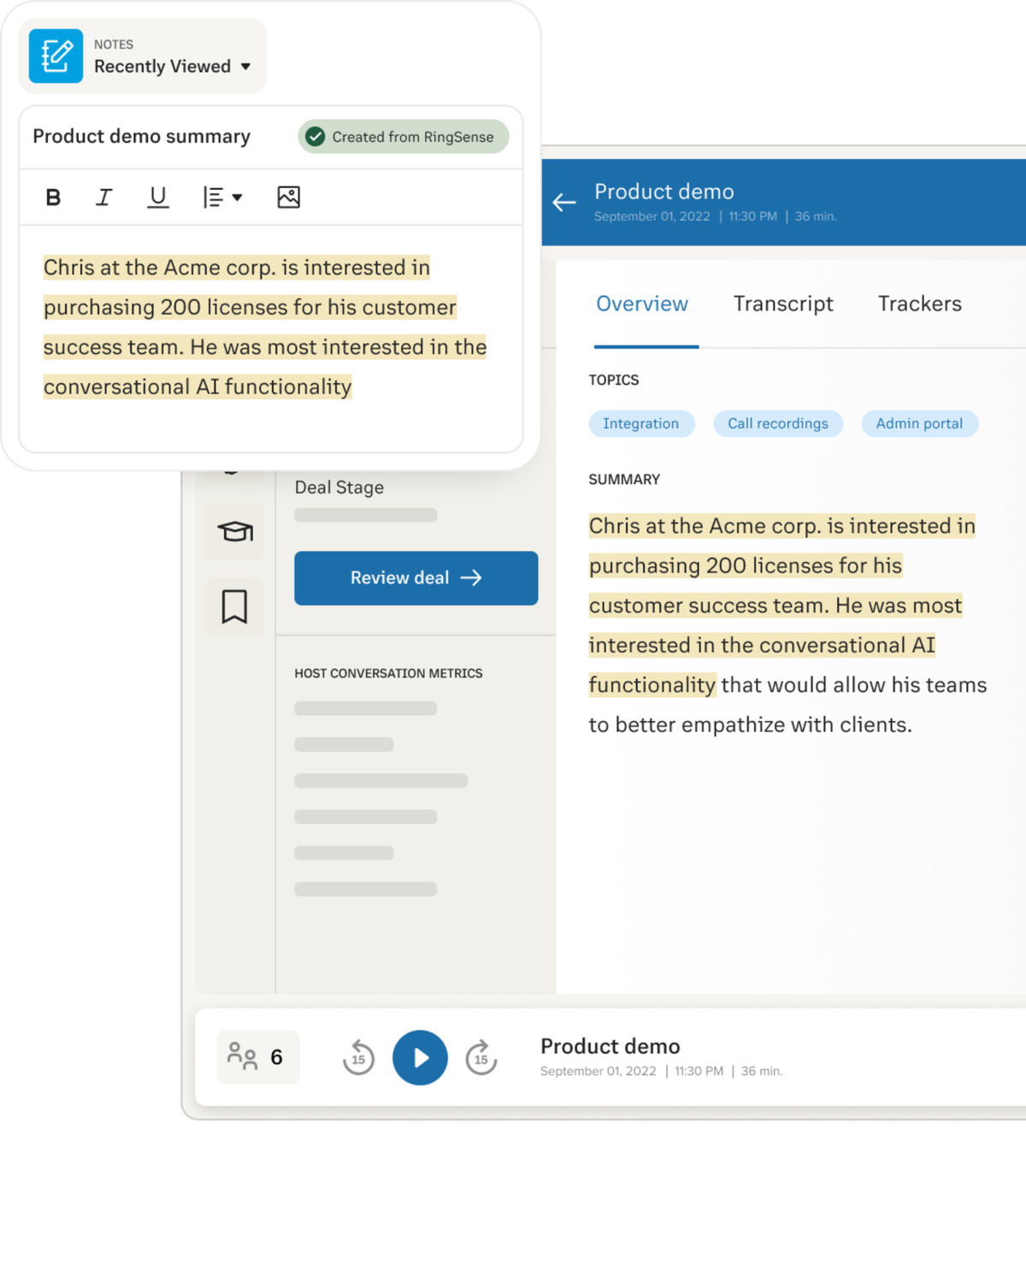
Task: Toggle bold formatting
Action: point(53,198)
